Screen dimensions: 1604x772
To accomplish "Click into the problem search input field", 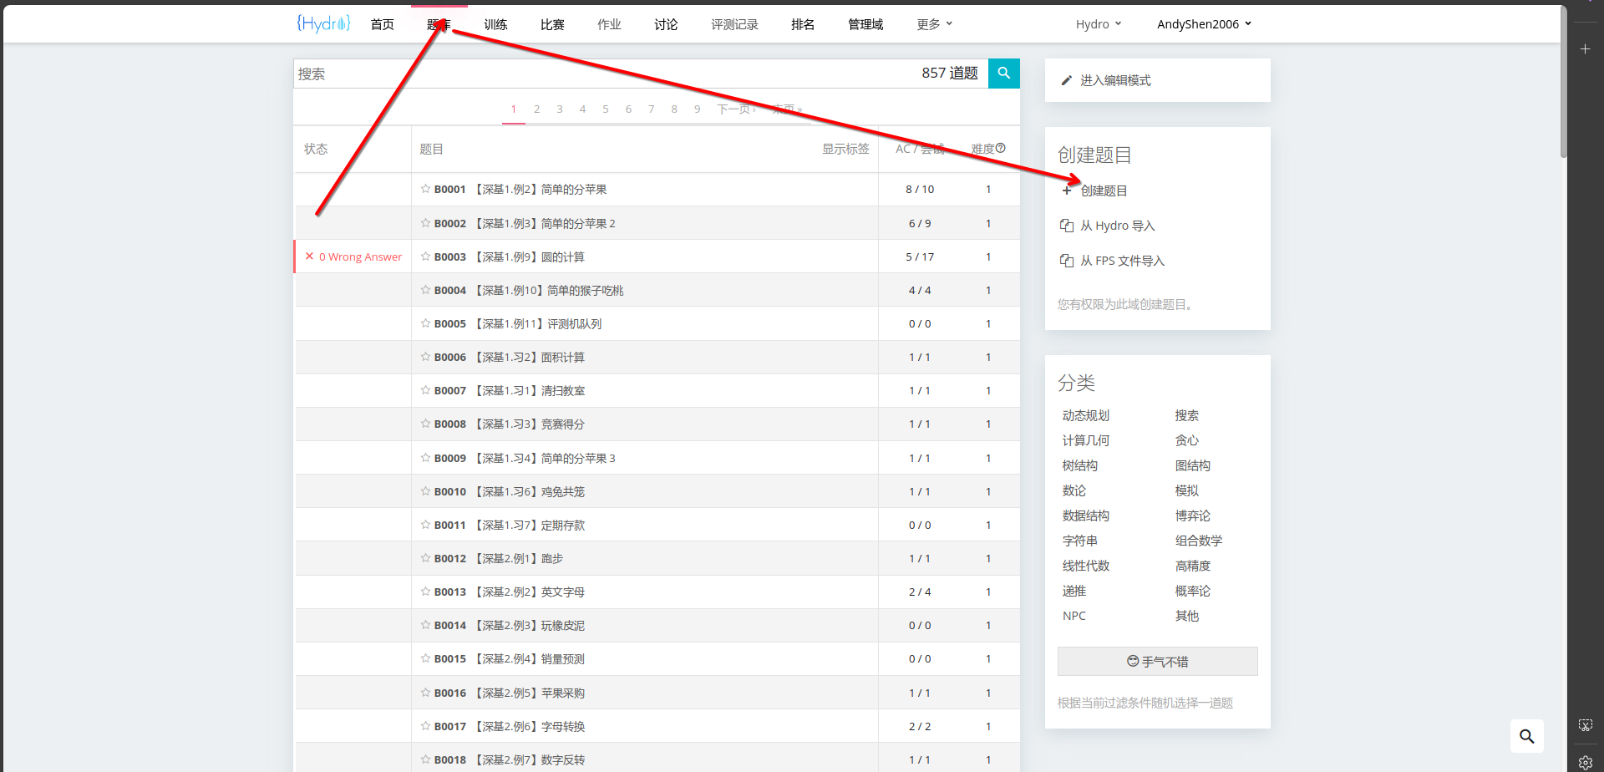I will tap(601, 74).
